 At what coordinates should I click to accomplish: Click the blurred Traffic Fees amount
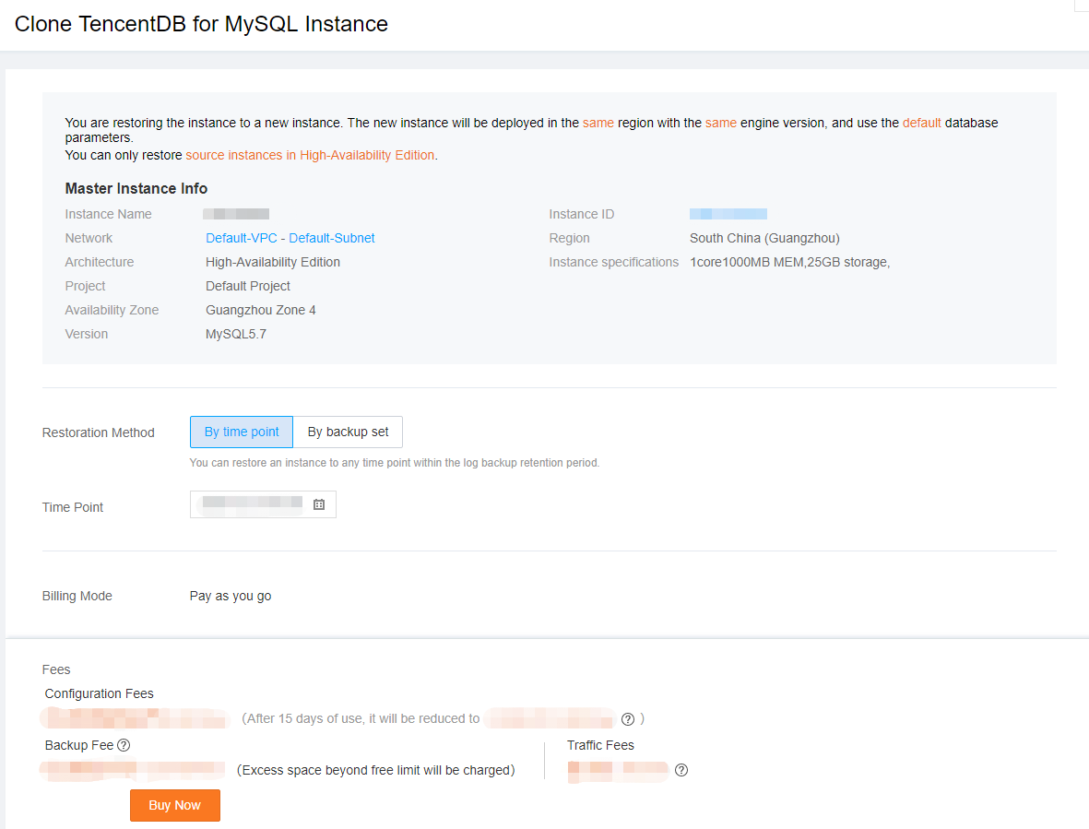click(x=618, y=770)
